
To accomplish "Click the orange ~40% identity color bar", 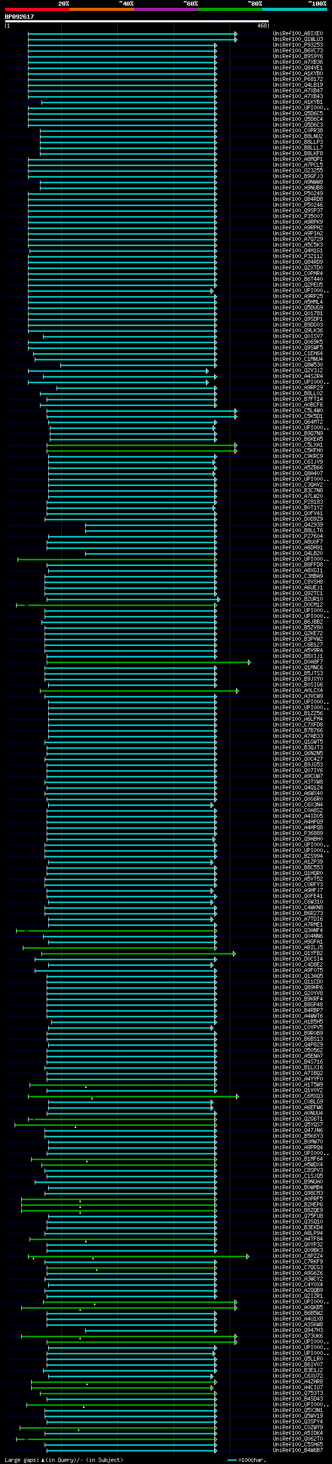I will click(102, 9).
